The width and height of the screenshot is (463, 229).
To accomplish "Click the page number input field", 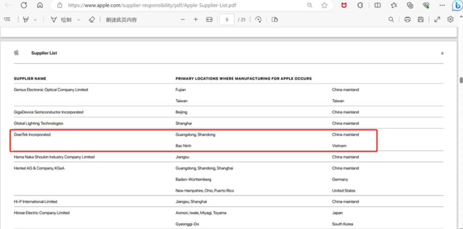I will pyautogui.click(x=227, y=20).
